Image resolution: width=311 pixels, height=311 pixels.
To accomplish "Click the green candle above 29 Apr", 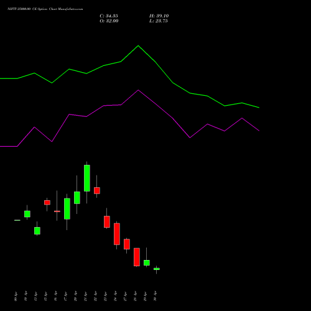I will 147,262.
